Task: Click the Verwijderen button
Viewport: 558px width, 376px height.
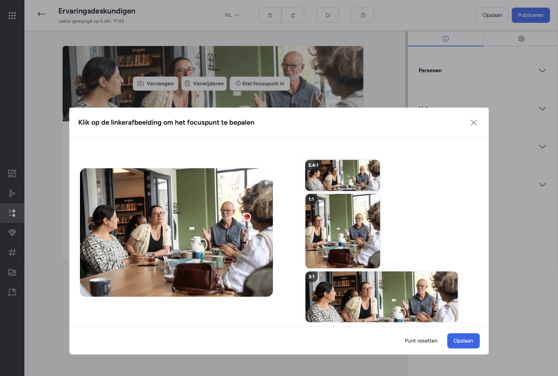Action: 204,84
